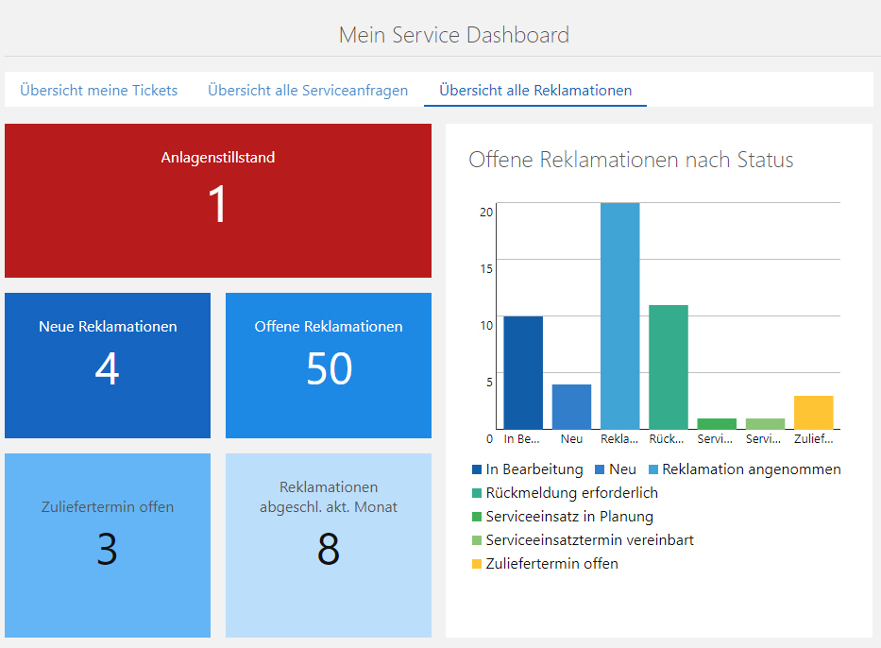This screenshot has width=881, height=648.
Task: Open the Übersicht meine Tickets tab
Action: (99, 90)
